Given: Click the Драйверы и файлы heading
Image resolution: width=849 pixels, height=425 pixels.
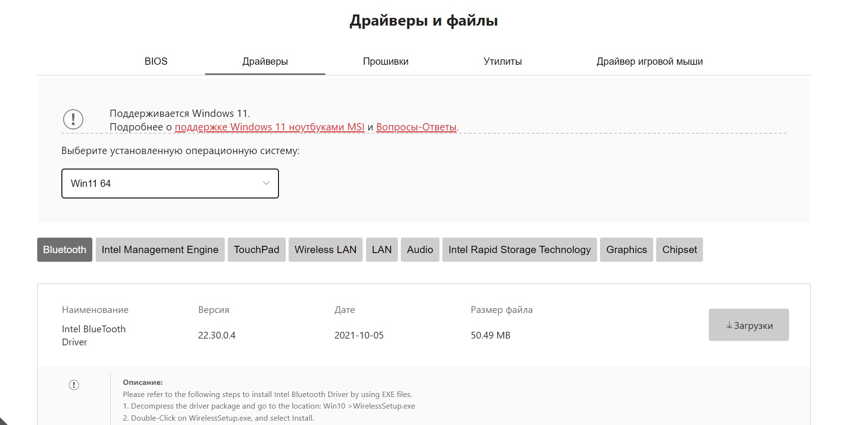Looking at the screenshot, I should 424,21.
